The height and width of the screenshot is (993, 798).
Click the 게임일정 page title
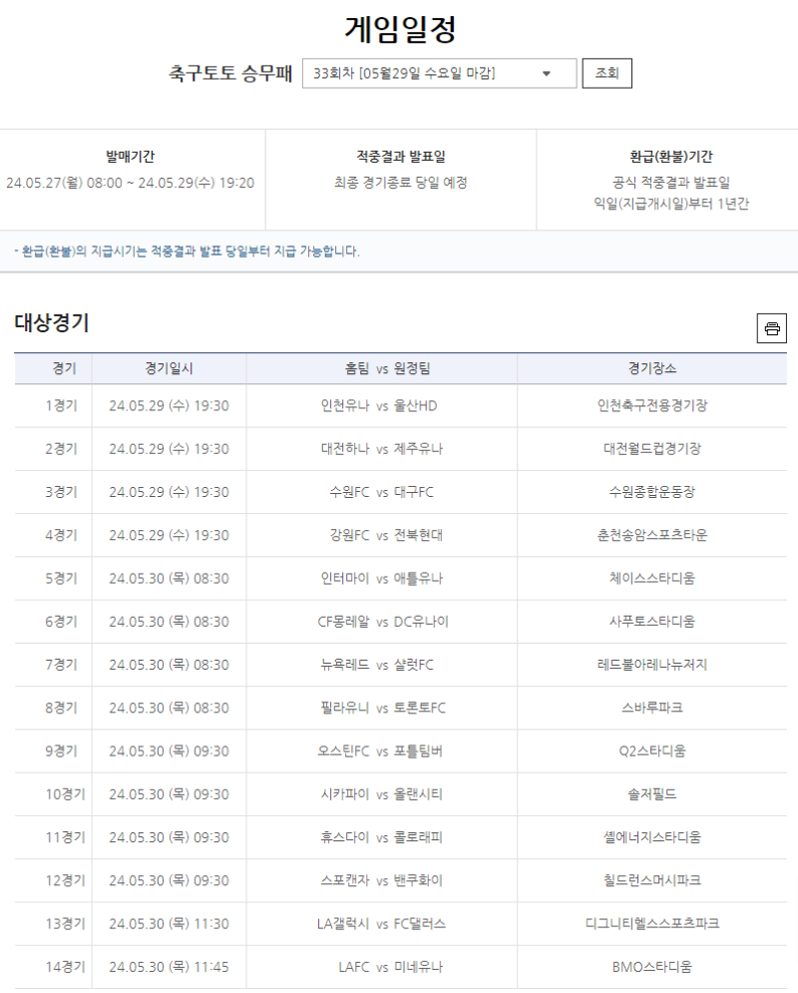[400, 29]
